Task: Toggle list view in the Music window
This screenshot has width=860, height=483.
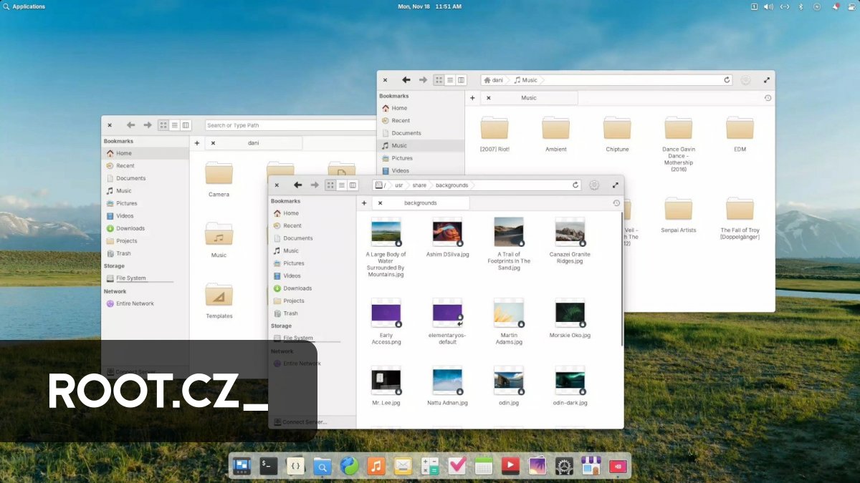Action: point(449,80)
